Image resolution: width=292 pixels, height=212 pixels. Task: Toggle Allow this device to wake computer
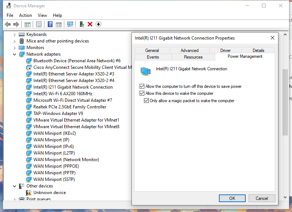142,93
